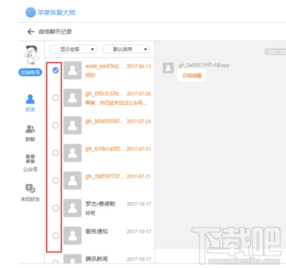Click the gh_0a00573ff7cf@app sender name
This screenshot has width=286, height=268.
coord(204,65)
